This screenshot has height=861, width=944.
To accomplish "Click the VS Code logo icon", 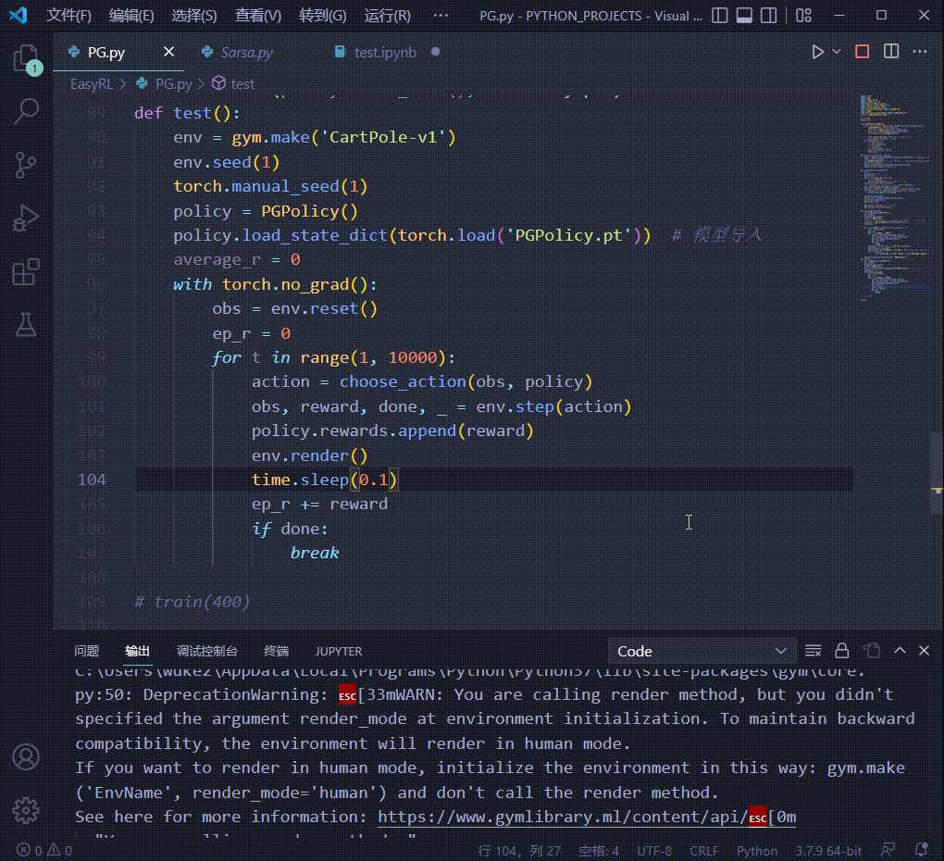I will coord(19,15).
